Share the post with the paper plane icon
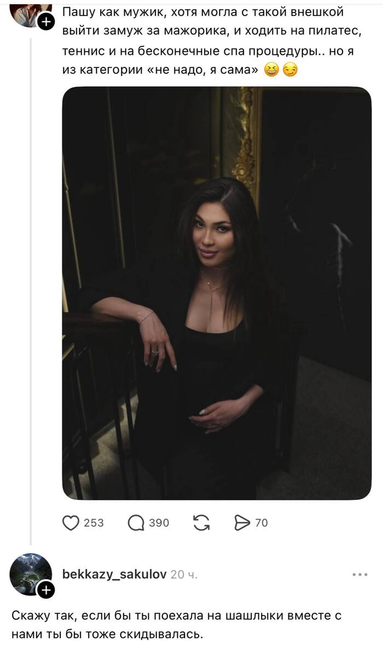This screenshot has height=649, width=383. tap(242, 523)
